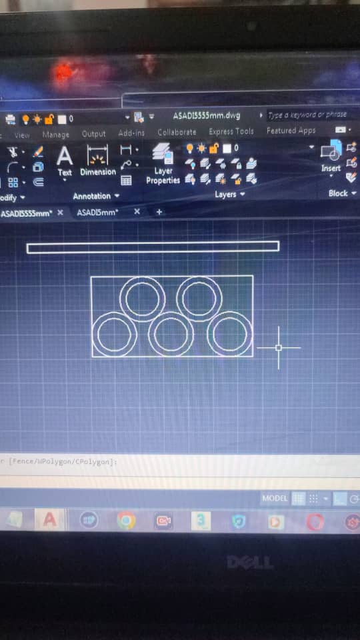The width and height of the screenshot is (360, 640).
Task: Select the Erase tool
Action: pos(38,152)
